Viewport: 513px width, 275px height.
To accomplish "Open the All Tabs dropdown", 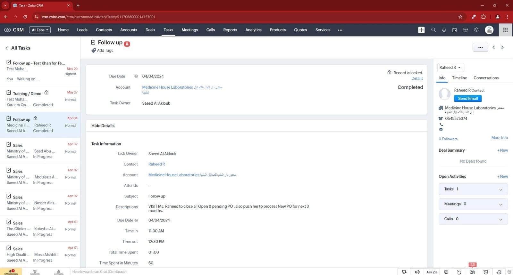I will pos(40,30).
